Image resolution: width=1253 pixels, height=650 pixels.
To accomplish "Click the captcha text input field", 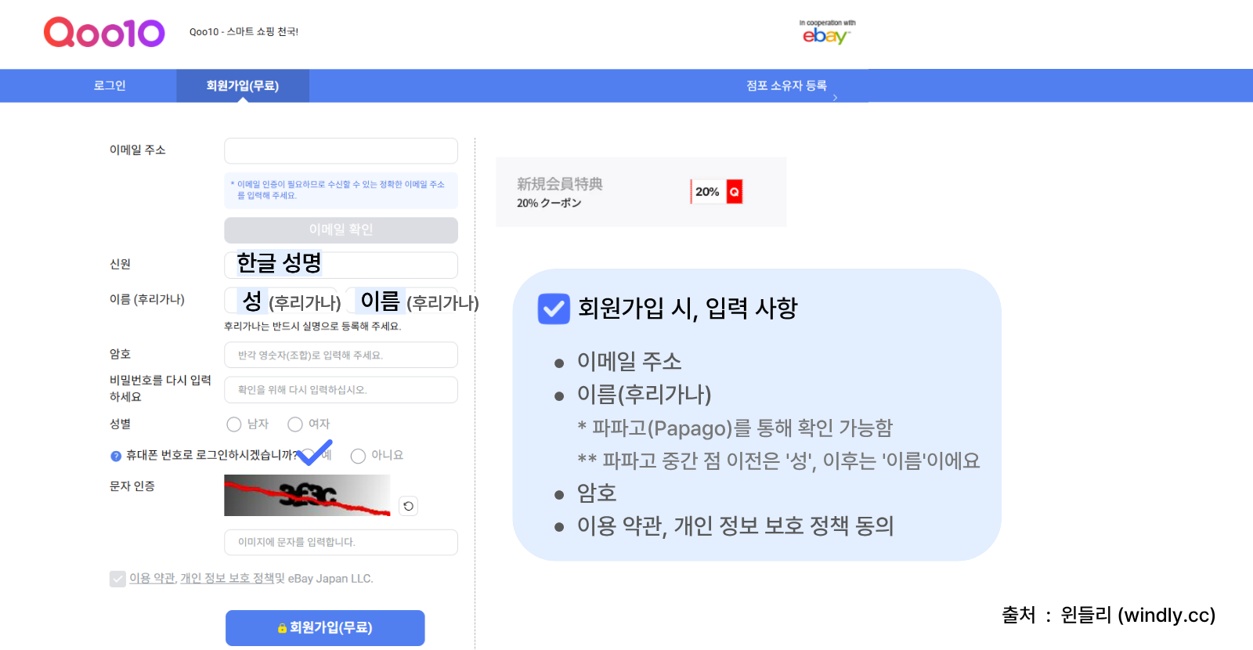I will click(341, 542).
